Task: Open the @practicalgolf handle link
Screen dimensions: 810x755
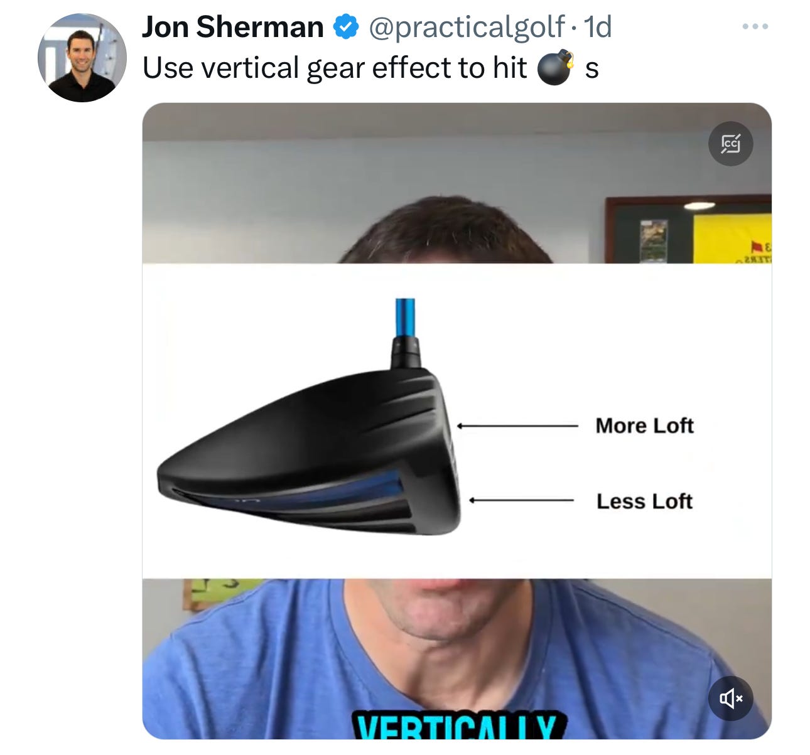Action: 467,27
